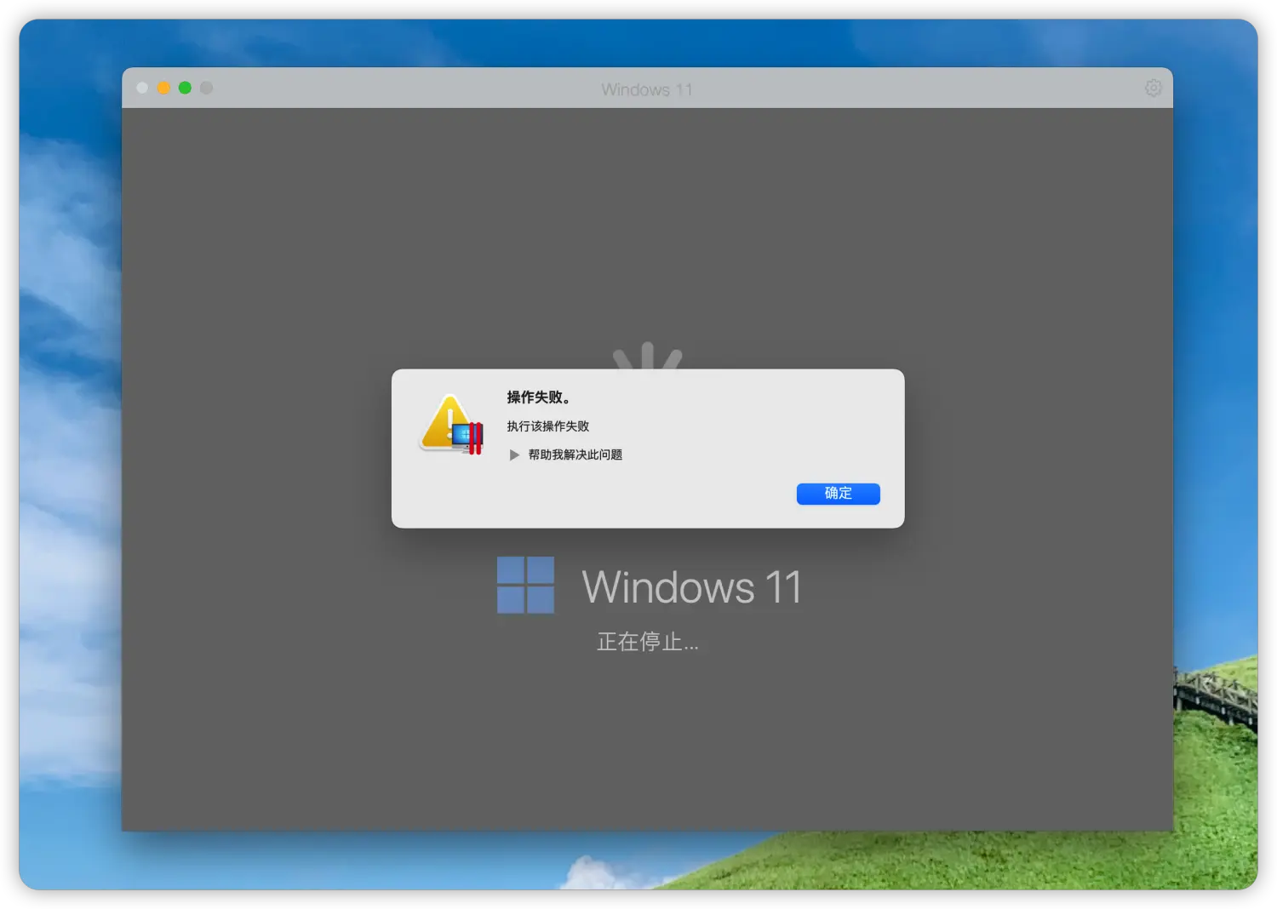Click the green full-screen button of the Windows 11 window
This screenshot has height=909, width=1277.
pyautogui.click(x=185, y=88)
